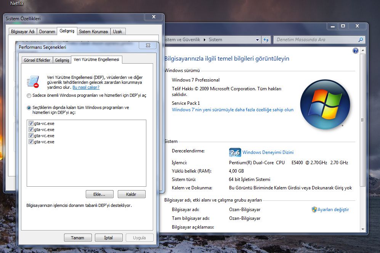The image size is (380, 253).
Task: Switch to Gelişmiş tab in Performans Seçenekleri
Action: (62, 60)
